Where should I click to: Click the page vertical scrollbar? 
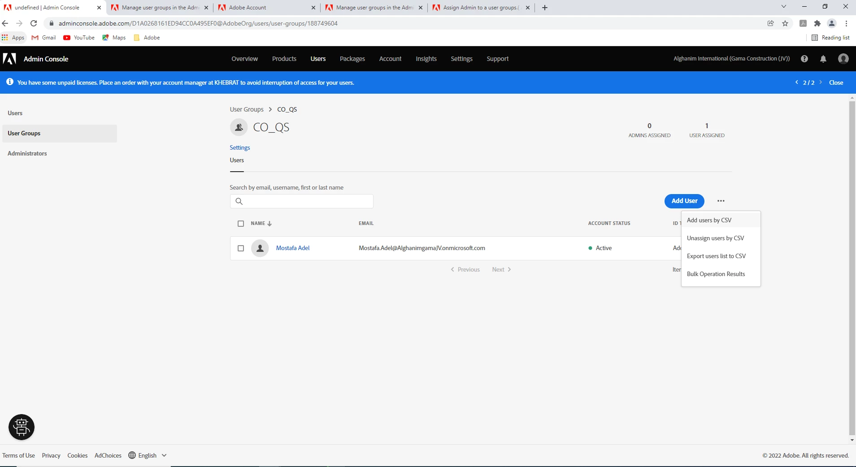[x=852, y=268]
